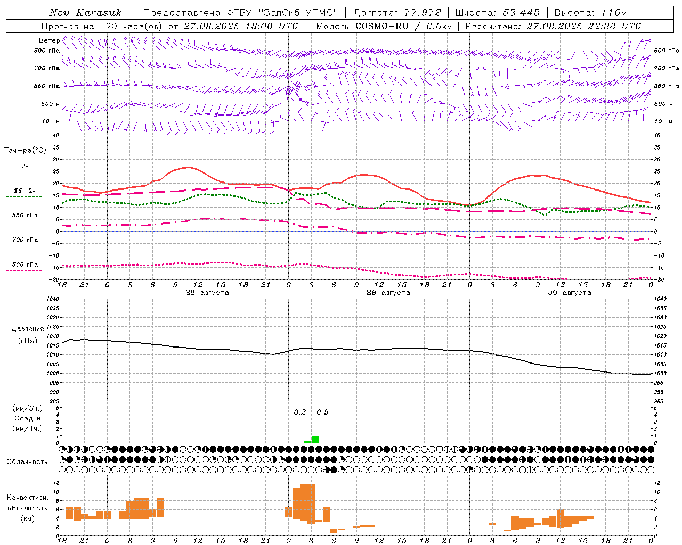682x545 pixels.
Task: Click the 'Предоставлено ФГБУ ЗапСиб УГМС' provider text
Action: click(241, 13)
